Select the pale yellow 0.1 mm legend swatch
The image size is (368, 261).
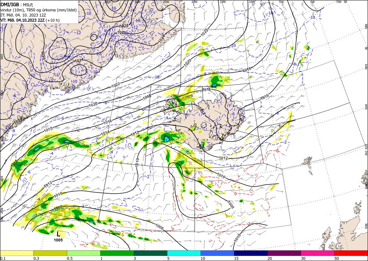[x=17, y=253]
